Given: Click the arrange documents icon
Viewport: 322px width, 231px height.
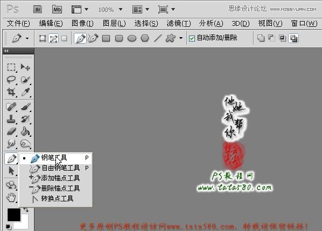Looking at the screenshot, I should point(137,10).
